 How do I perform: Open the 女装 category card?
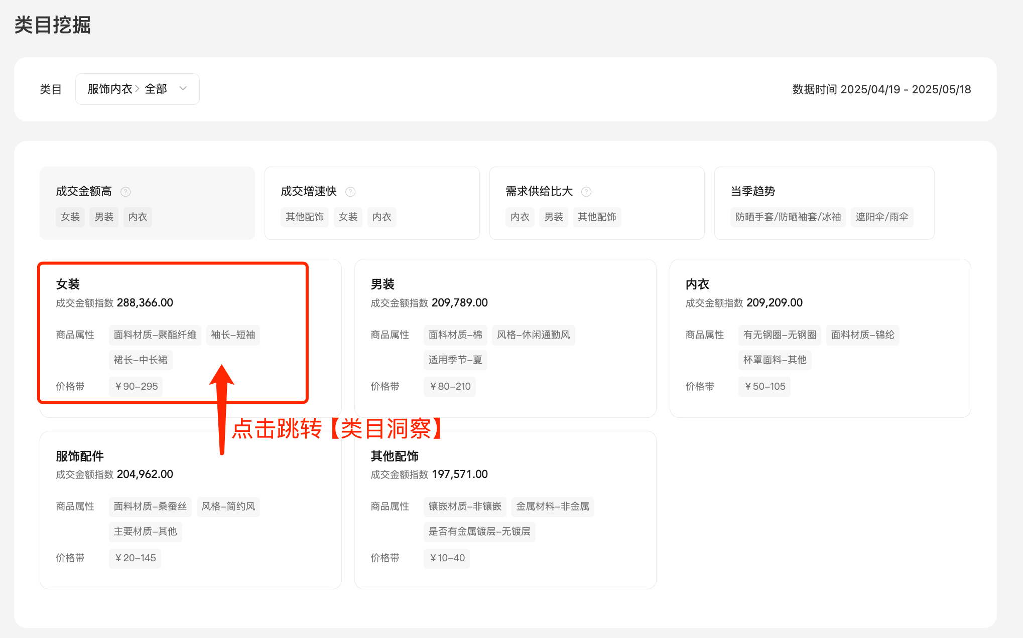tap(68, 284)
